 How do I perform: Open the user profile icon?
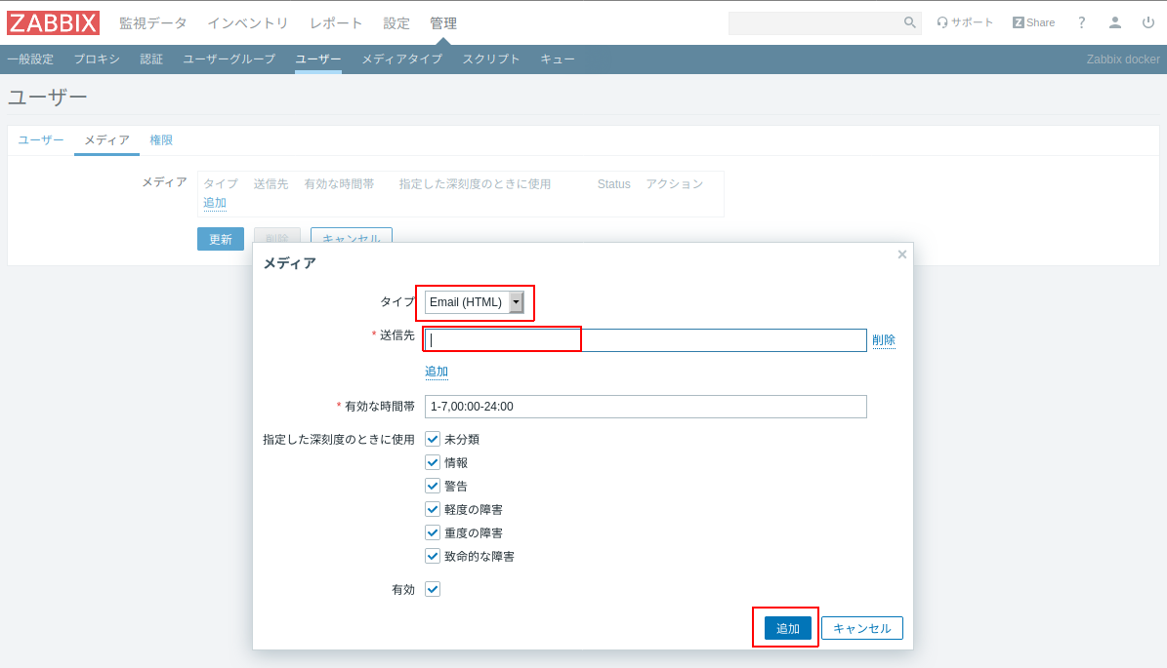1115,23
